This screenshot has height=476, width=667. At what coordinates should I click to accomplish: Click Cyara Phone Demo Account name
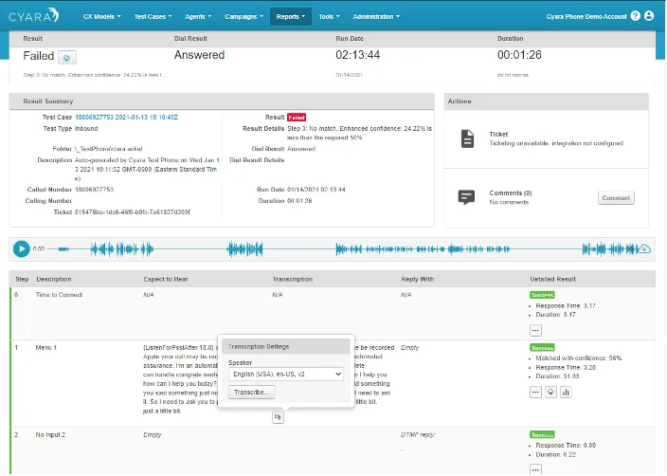586,17
